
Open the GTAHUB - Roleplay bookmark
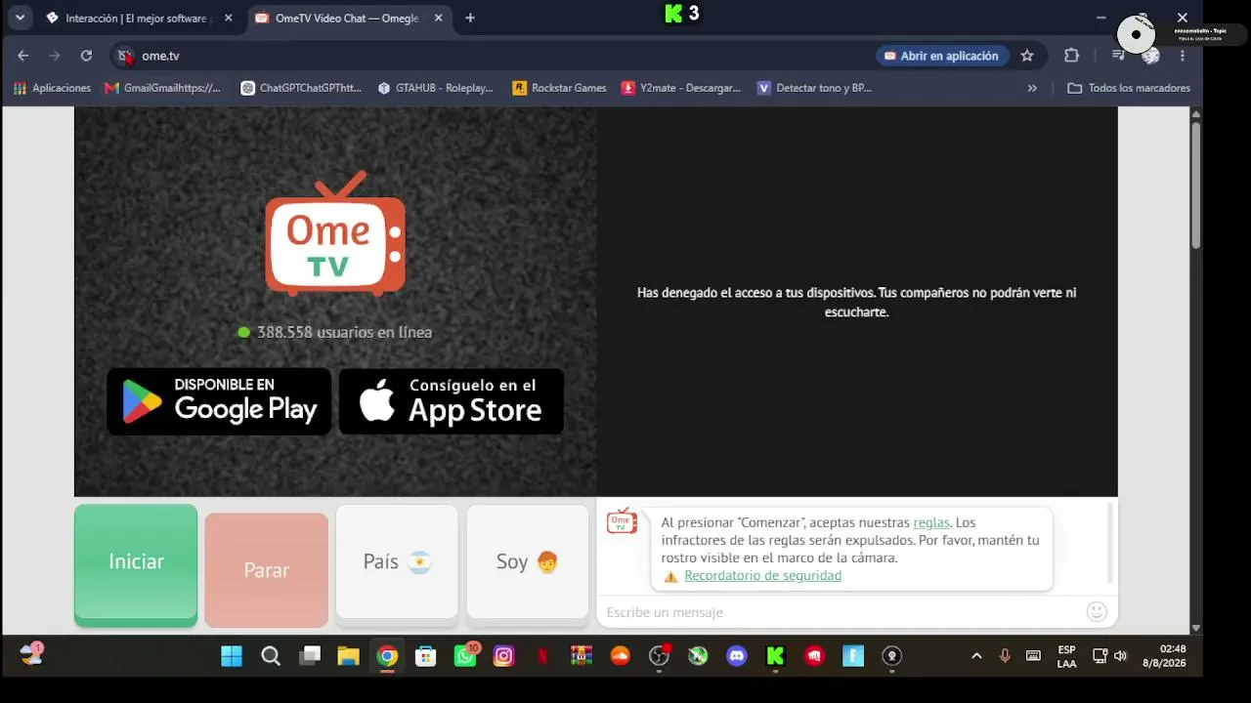point(435,88)
